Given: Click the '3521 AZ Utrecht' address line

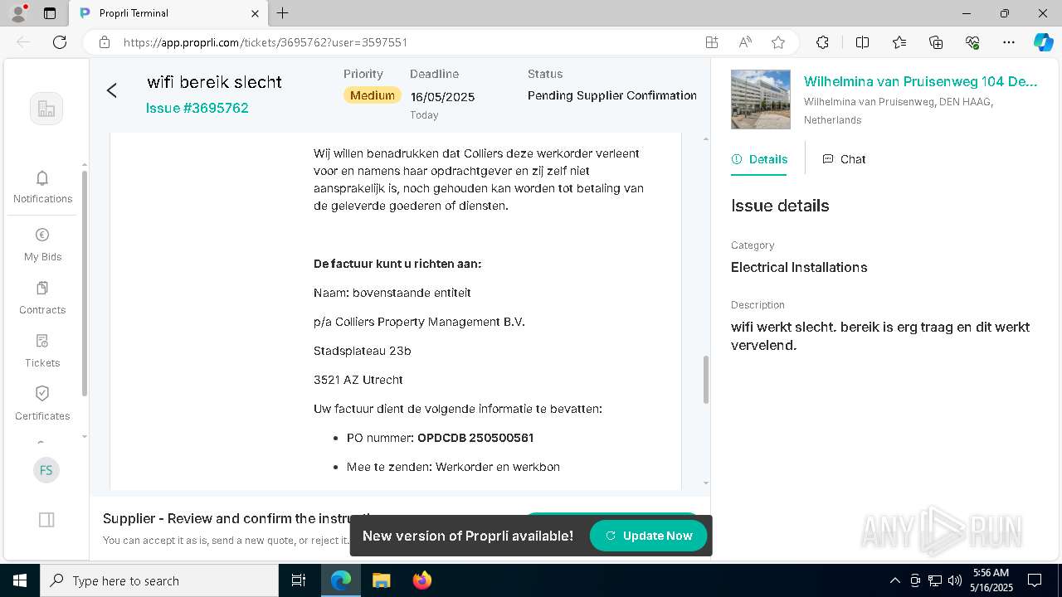Looking at the screenshot, I should coord(358,380).
